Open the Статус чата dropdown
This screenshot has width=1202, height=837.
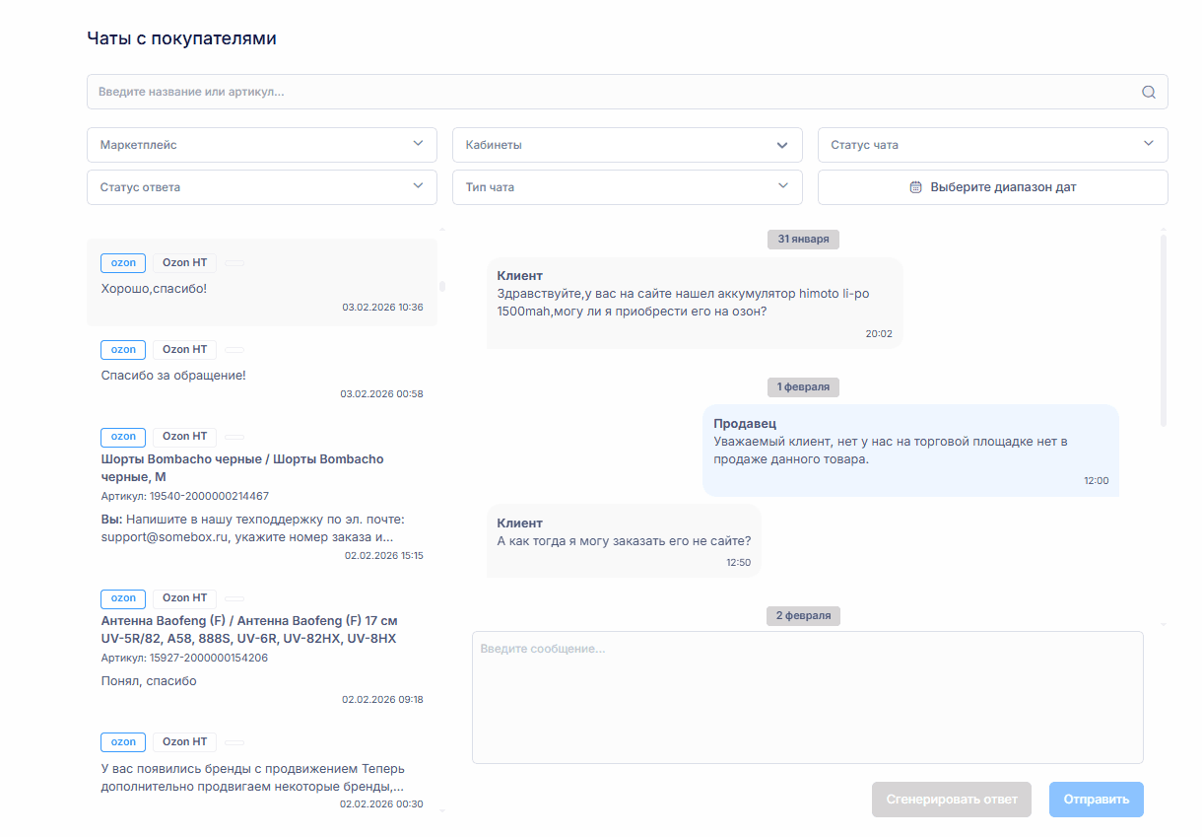992,145
